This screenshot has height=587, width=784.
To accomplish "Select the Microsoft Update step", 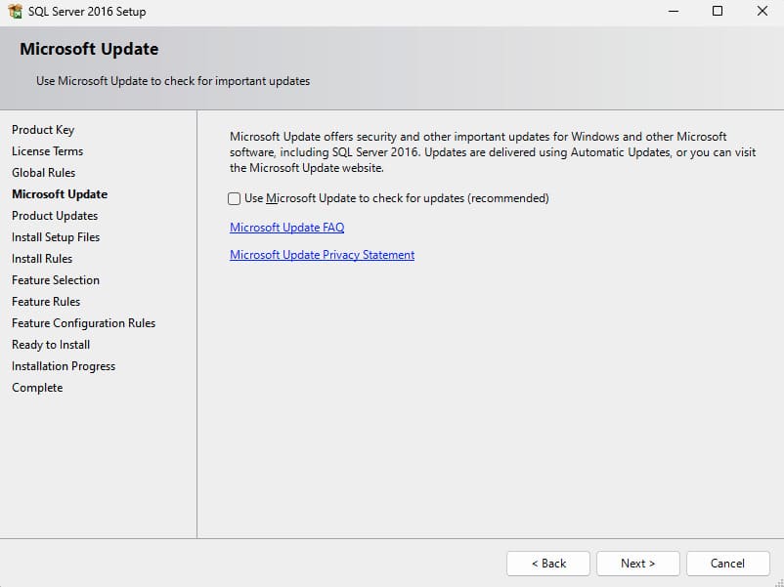I will (x=60, y=194).
